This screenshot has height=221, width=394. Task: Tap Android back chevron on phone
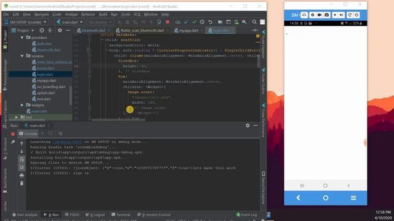(348, 185)
